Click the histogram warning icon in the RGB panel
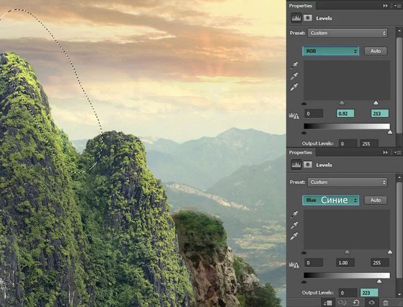This screenshot has width=403, height=307. pyautogui.click(x=294, y=116)
